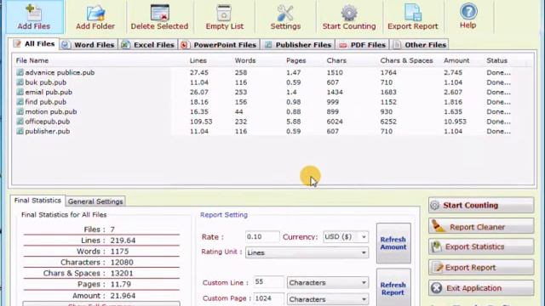Switch to the Word Files tab

[89, 45]
